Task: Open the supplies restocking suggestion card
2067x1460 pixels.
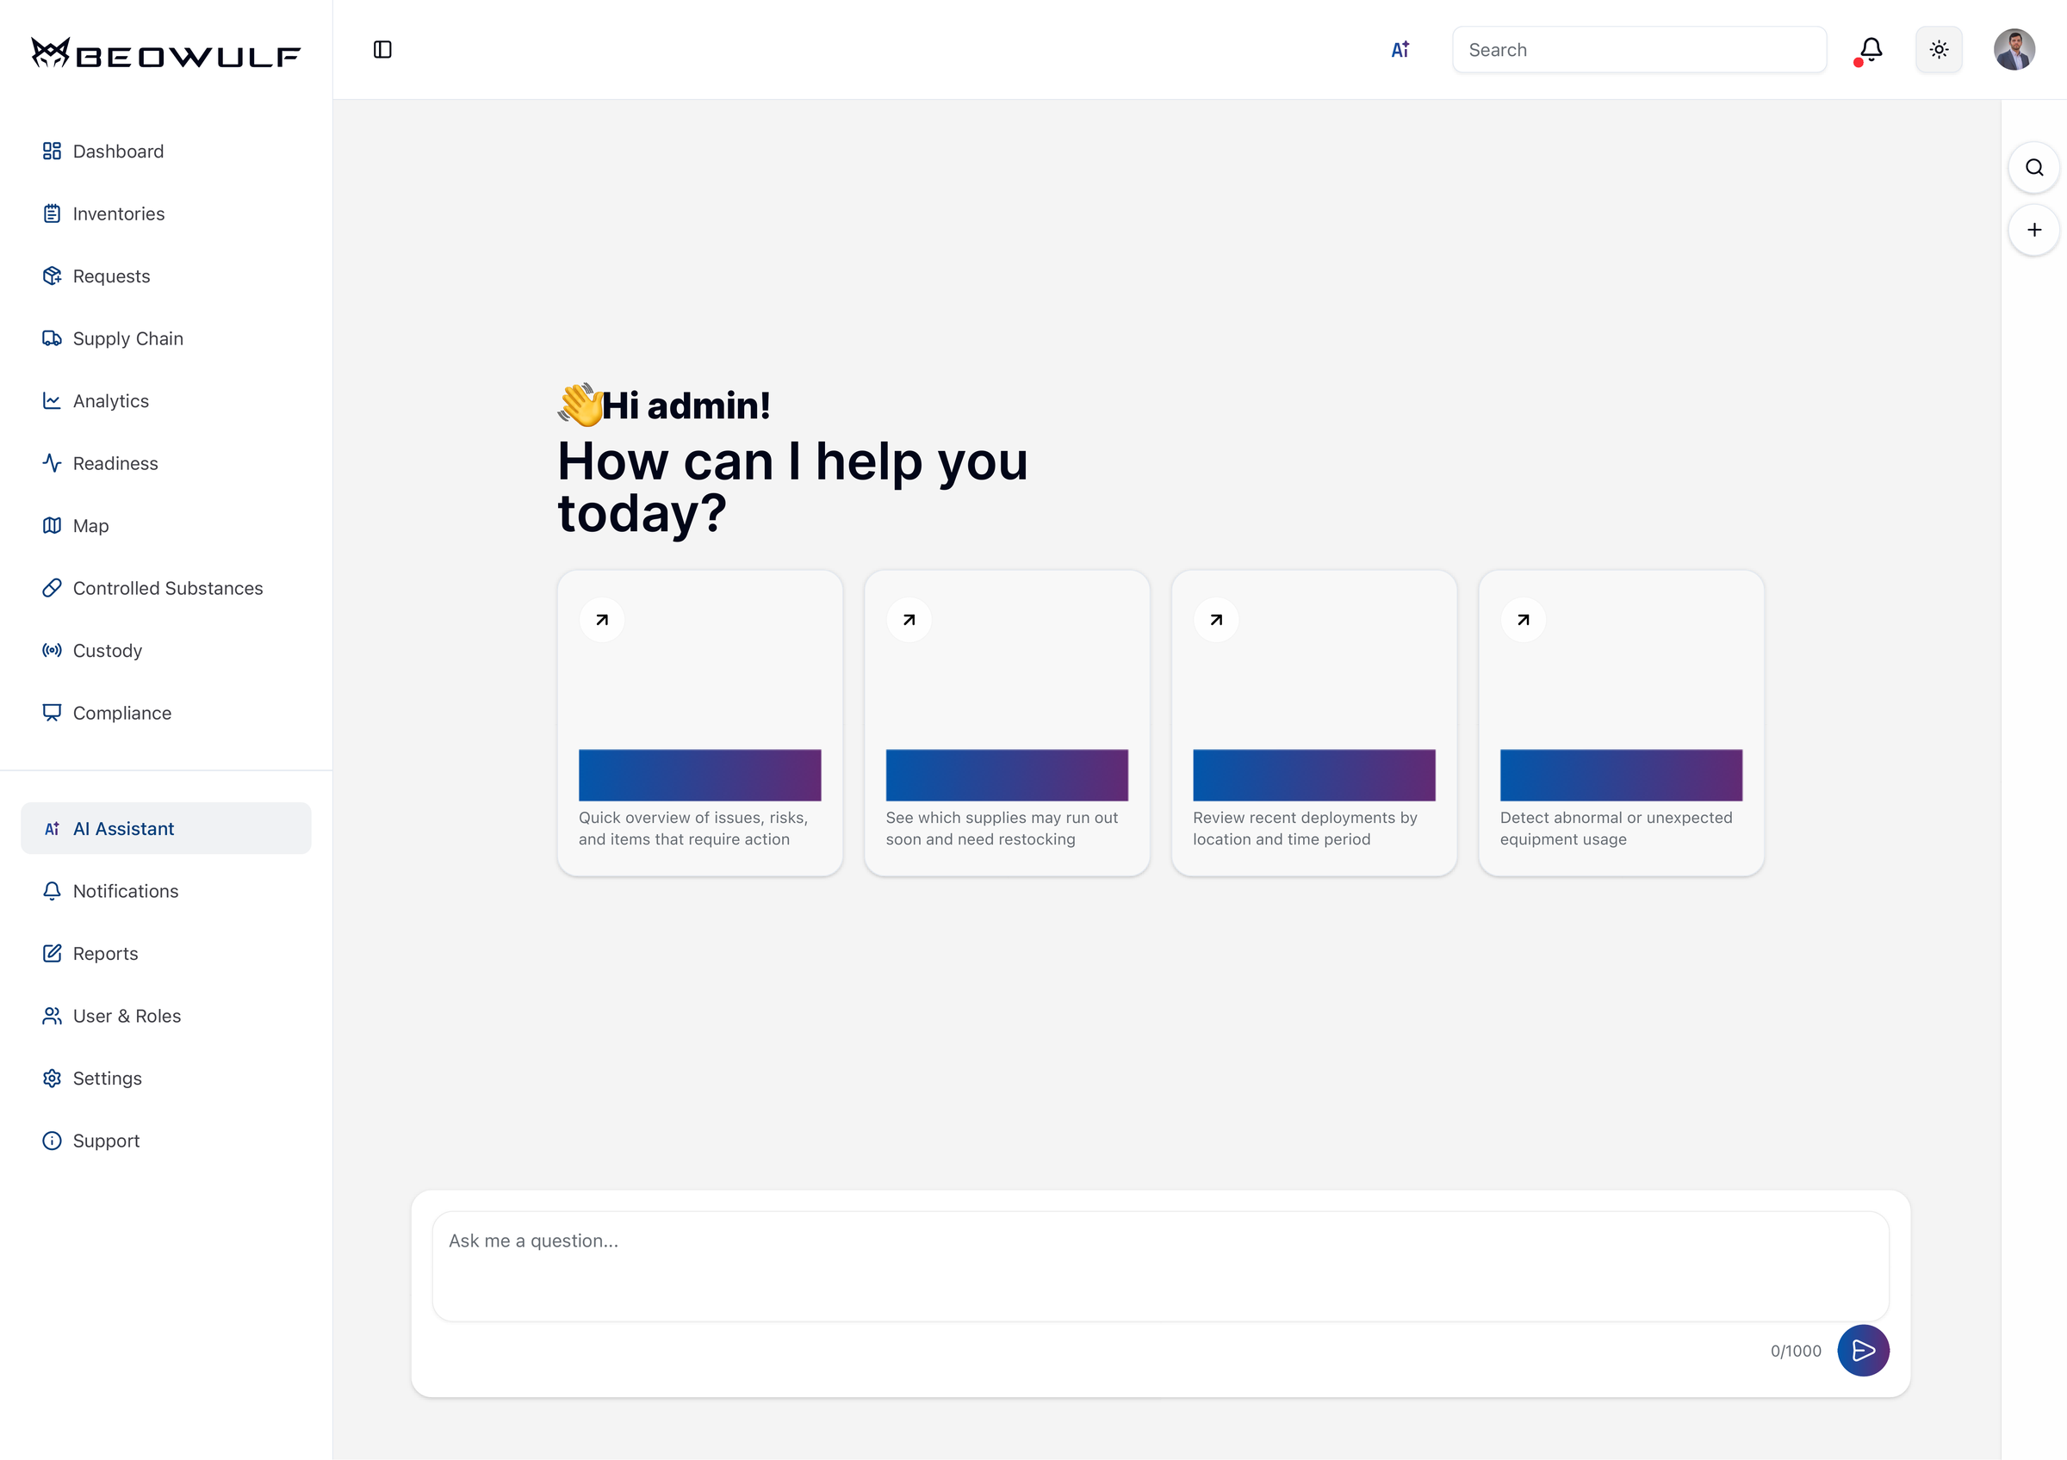Action: click(x=1007, y=722)
